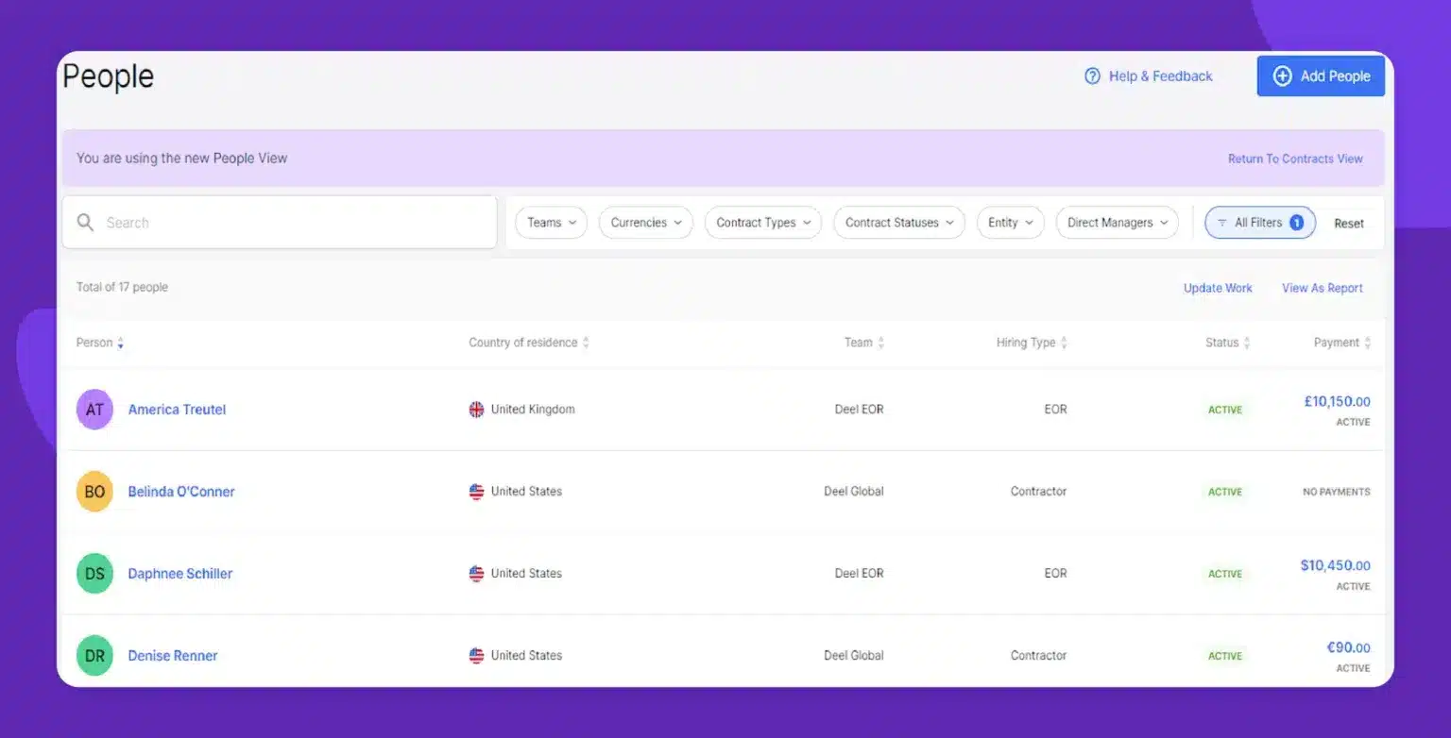Viewport: 1451px width, 738px height.
Task: Open Daphnee Schiller's profile
Action: click(x=180, y=574)
